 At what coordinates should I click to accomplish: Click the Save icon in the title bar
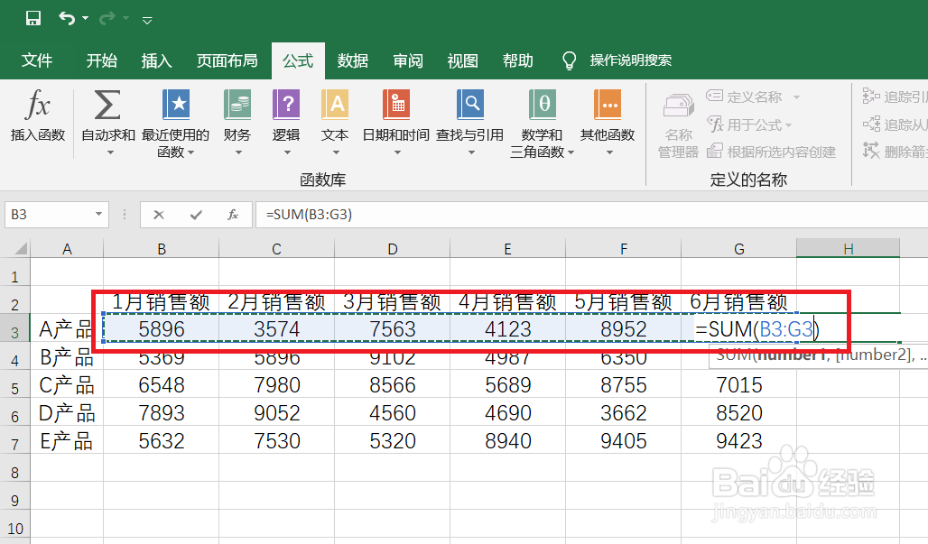[x=33, y=19]
